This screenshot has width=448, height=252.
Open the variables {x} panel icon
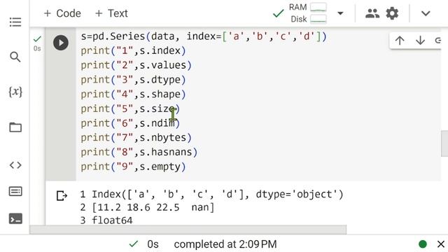(15, 92)
